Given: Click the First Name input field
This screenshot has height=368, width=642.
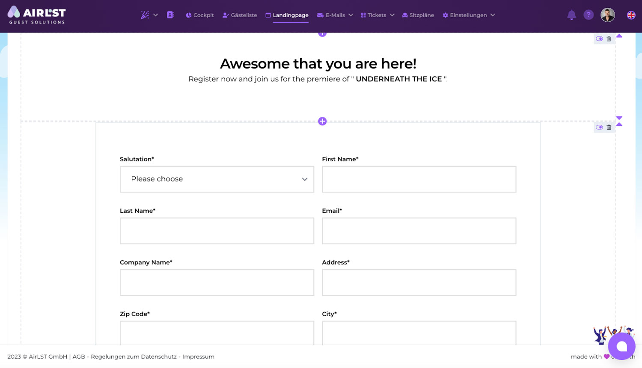Looking at the screenshot, I should coord(419,179).
